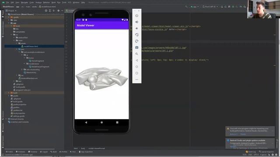
Task: Click the link in updates notification
Action: pyautogui.click(x=233, y=147)
